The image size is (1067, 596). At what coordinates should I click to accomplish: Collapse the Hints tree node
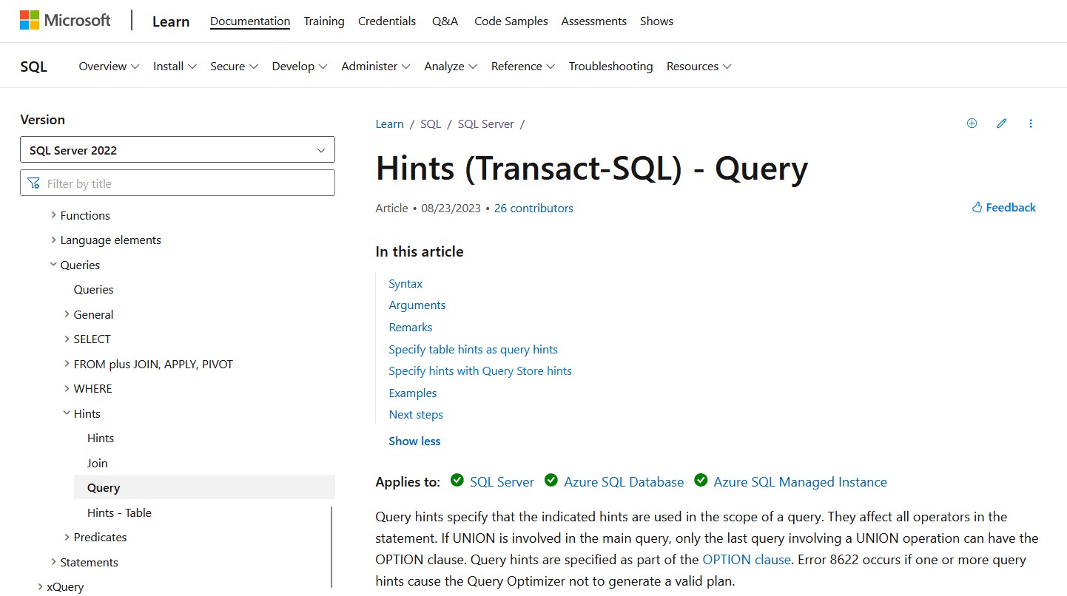67,413
